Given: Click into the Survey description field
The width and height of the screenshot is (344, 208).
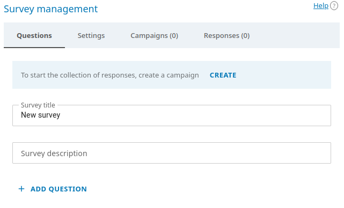Looking at the screenshot, I should [172, 153].
